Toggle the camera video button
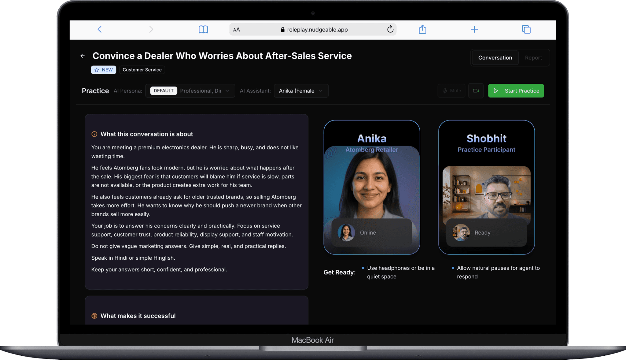Screen dimensions: 626x360 tap(476, 91)
